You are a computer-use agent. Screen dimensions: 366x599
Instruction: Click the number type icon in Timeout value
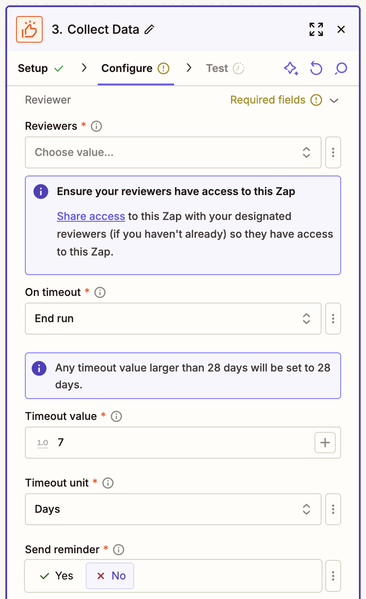[43, 443]
